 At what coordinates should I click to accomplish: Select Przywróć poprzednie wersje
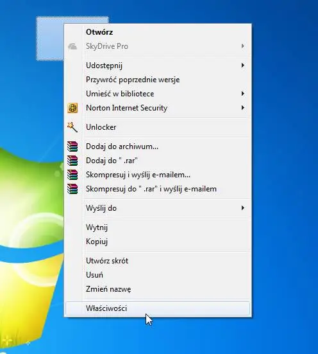[x=158, y=80]
